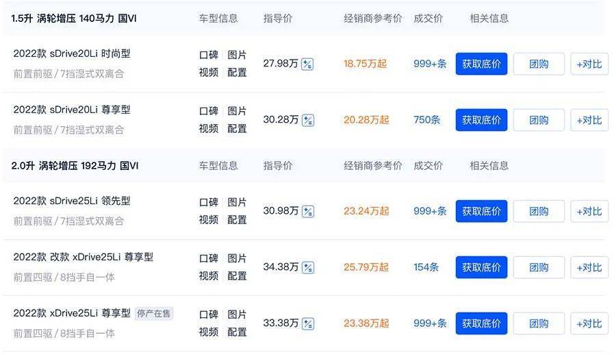Open 视频 link for sDrive25Li 领先型
This screenshot has height=355, width=616.
pos(209,219)
